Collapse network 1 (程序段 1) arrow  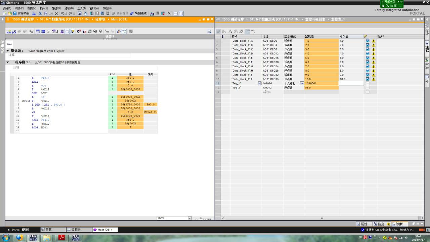[x=8, y=62]
